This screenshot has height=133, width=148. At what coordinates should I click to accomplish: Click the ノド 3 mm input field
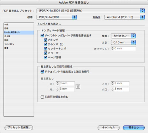pos(121,84)
